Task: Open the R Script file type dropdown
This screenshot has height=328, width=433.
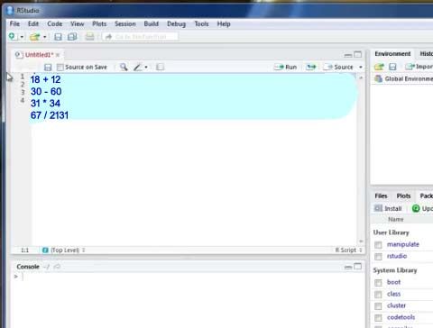Action: 349,250
